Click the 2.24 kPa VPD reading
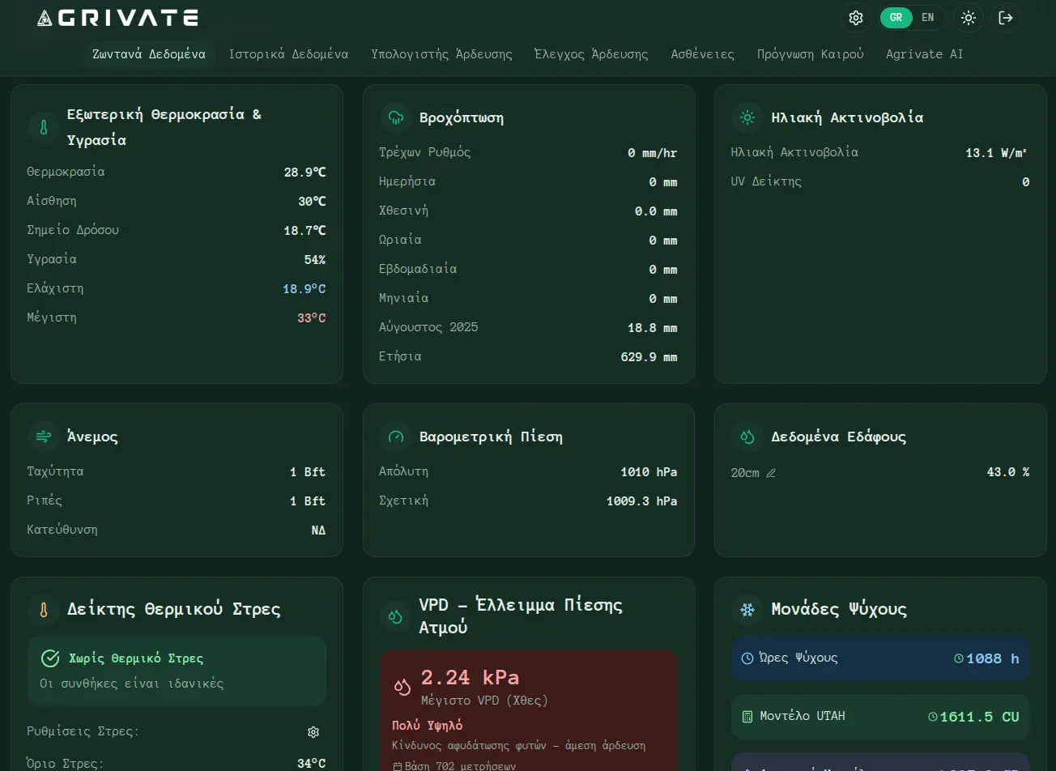1056x771 pixels. coord(470,677)
